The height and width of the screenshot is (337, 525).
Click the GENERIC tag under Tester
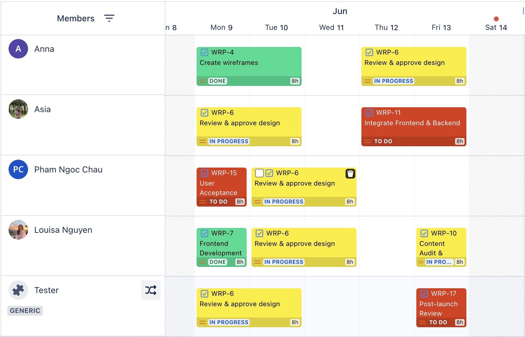tap(25, 310)
